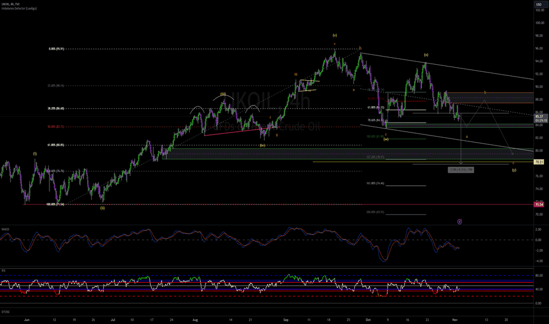549x324 pixels.
Task: Select the (ii) wave label
Action: (102, 208)
